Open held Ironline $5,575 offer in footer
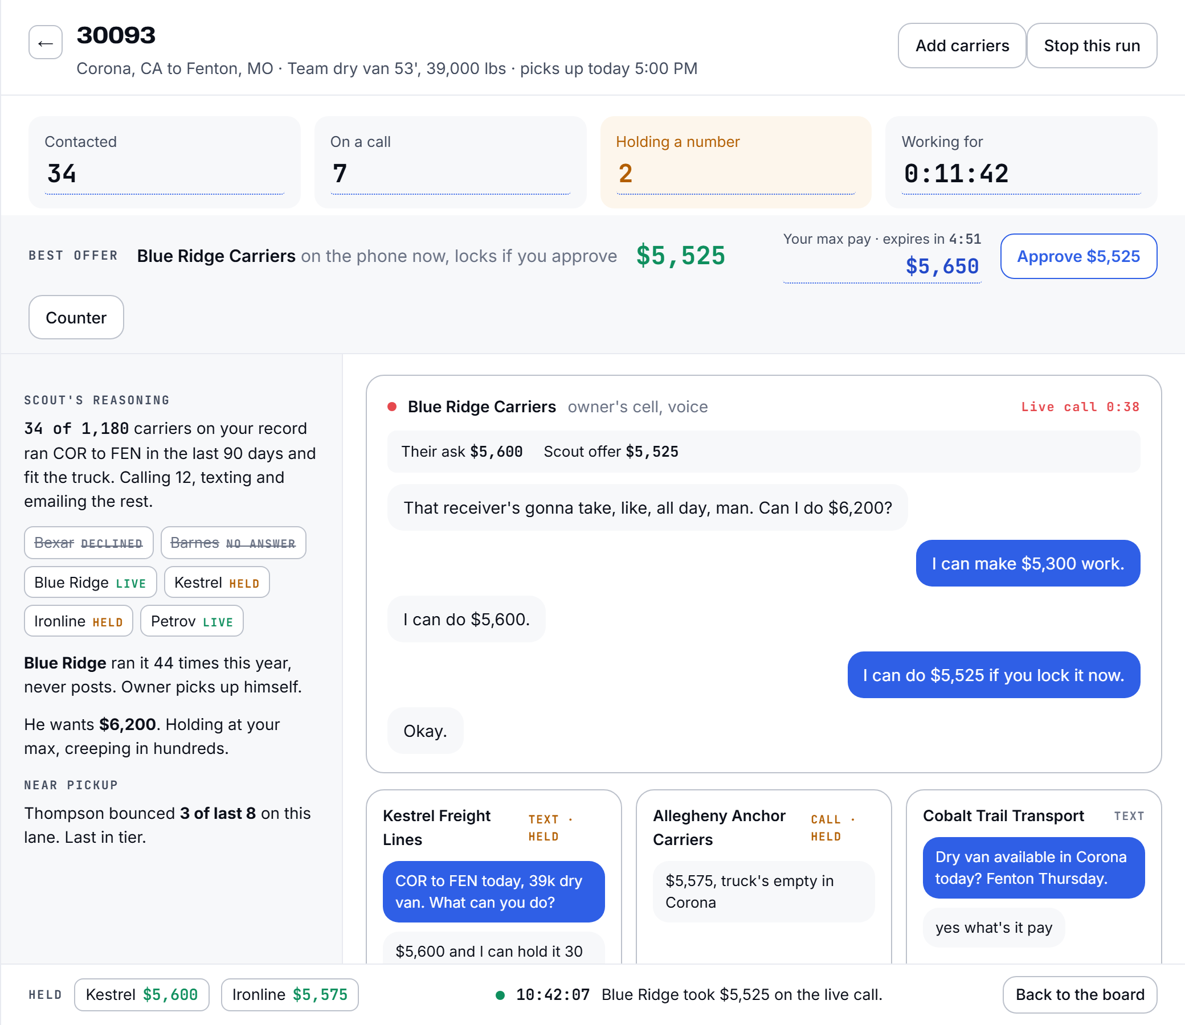 click(289, 995)
